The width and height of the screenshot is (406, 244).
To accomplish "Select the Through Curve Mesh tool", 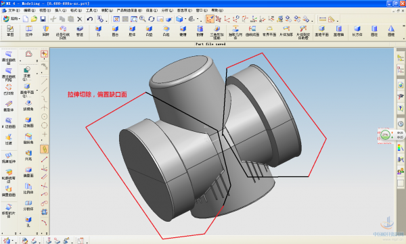I will 9,74.
